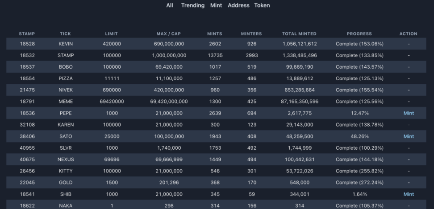Click the TOTAL MINTED column header
Screen dimensions: 434x209
pyautogui.click(x=299, y=34)
